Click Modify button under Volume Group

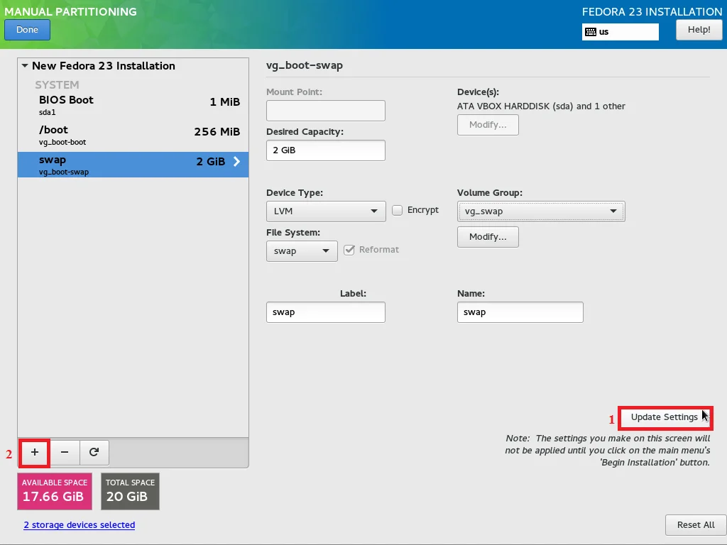(x=488, y=237)
